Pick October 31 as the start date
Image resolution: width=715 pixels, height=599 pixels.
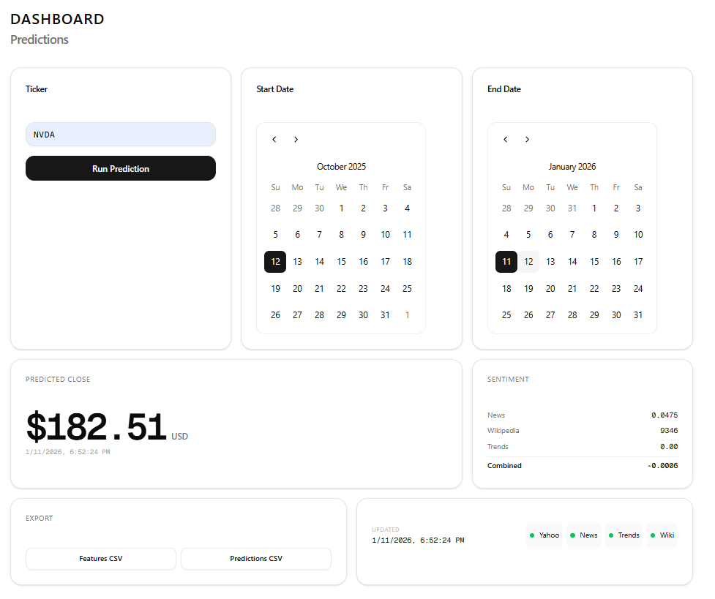point(385,315)
